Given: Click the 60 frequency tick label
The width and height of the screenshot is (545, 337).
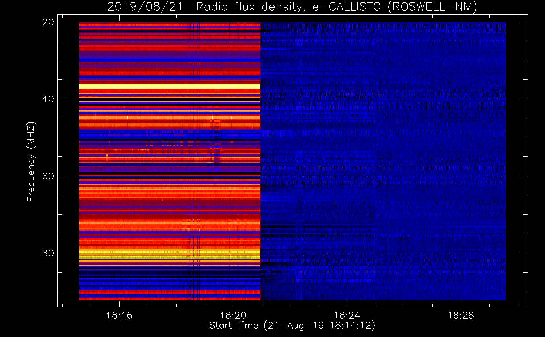Looking at the screenshot, I should pyautogui.click(x=48, y=176).
